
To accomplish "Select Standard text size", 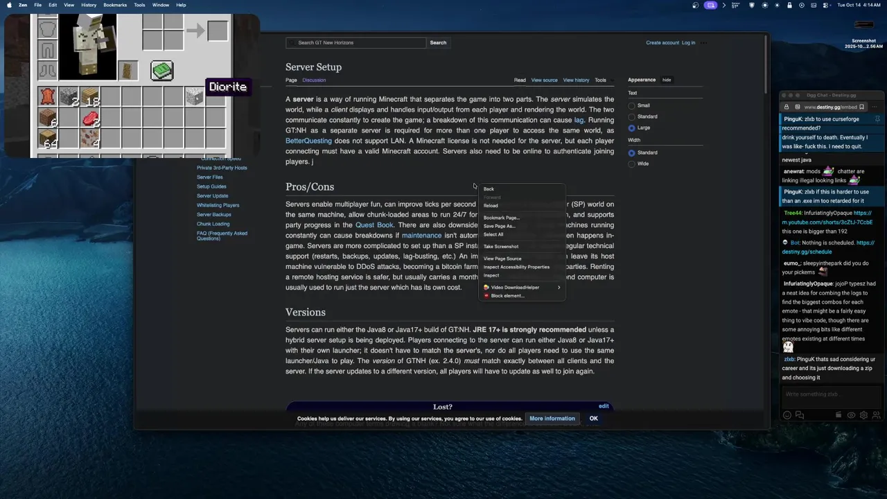I will pyautogui.click(x=631, y=117).
